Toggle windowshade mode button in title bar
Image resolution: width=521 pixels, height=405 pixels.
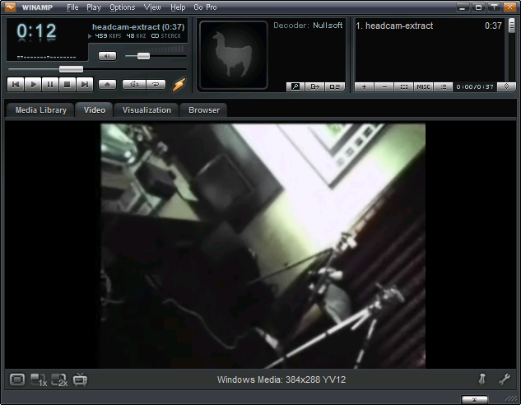click(x=494, y=7)
